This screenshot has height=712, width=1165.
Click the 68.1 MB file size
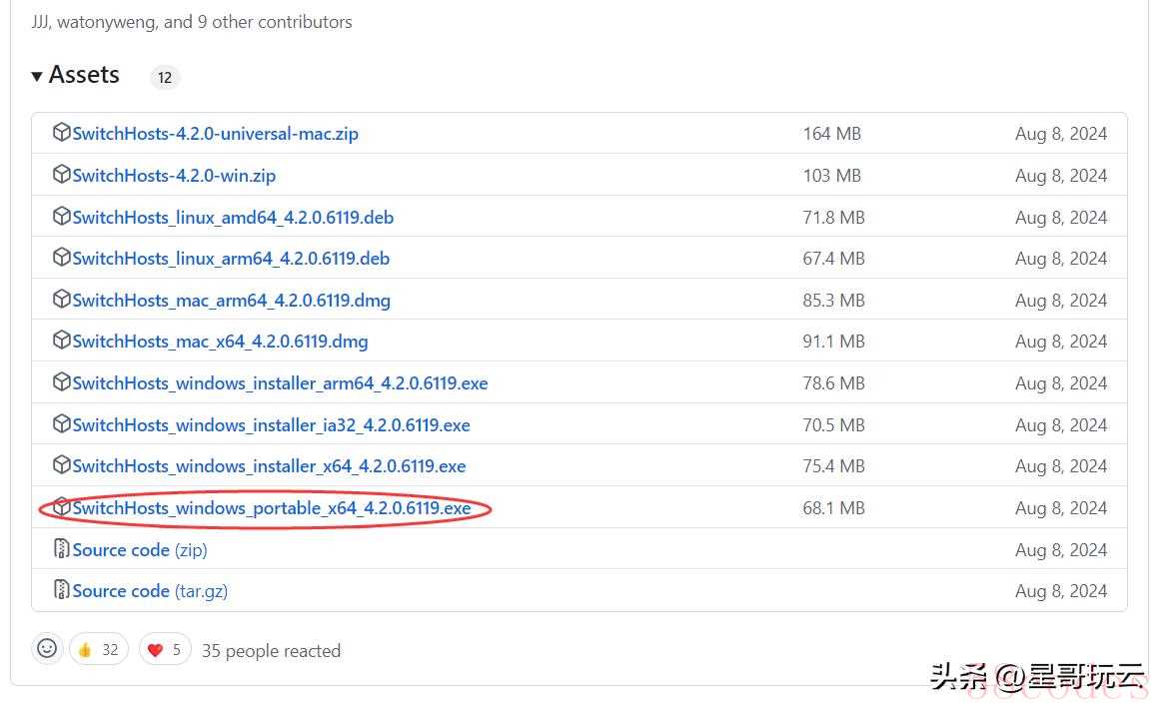click(x=833, y=508)
